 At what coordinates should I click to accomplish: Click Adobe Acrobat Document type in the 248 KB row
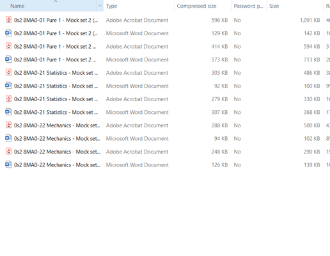(137, 152)
